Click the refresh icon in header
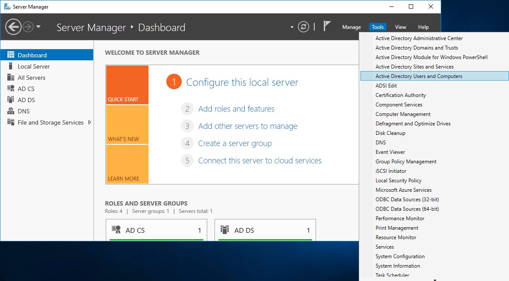509x281 pixels. pos(304,27)
